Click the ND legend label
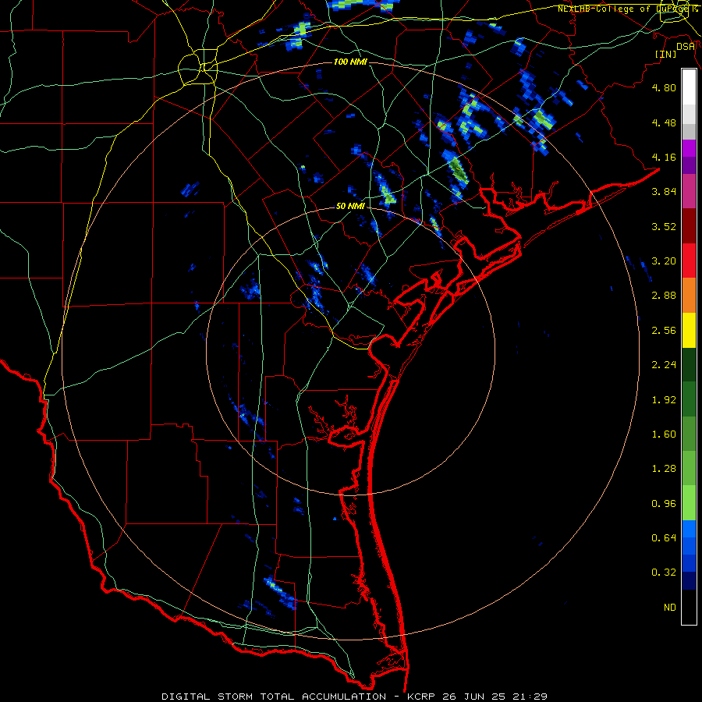The image size is (702, 702). click(670, 608)
